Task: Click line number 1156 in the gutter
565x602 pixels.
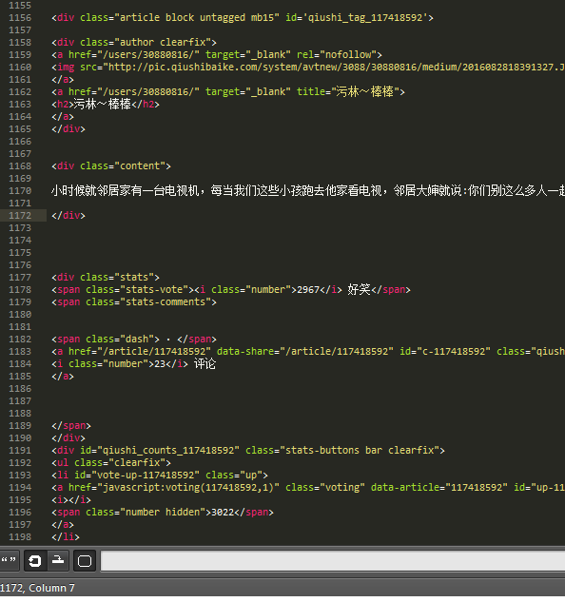Action: tap(20, 18)
